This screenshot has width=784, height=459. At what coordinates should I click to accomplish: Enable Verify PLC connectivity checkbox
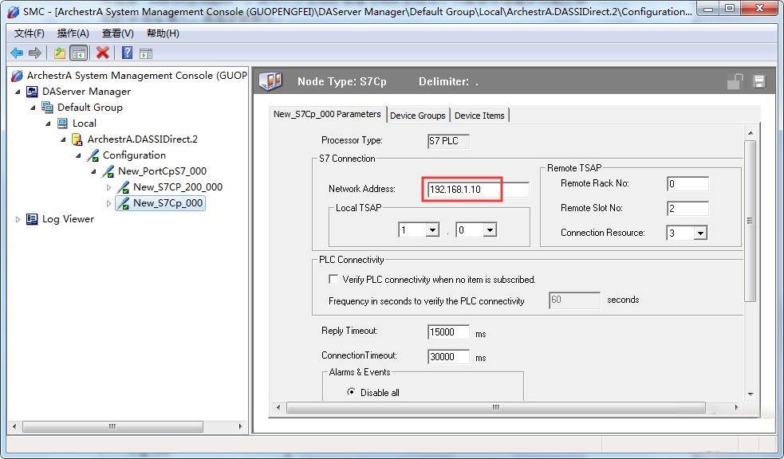pos(333,280)
